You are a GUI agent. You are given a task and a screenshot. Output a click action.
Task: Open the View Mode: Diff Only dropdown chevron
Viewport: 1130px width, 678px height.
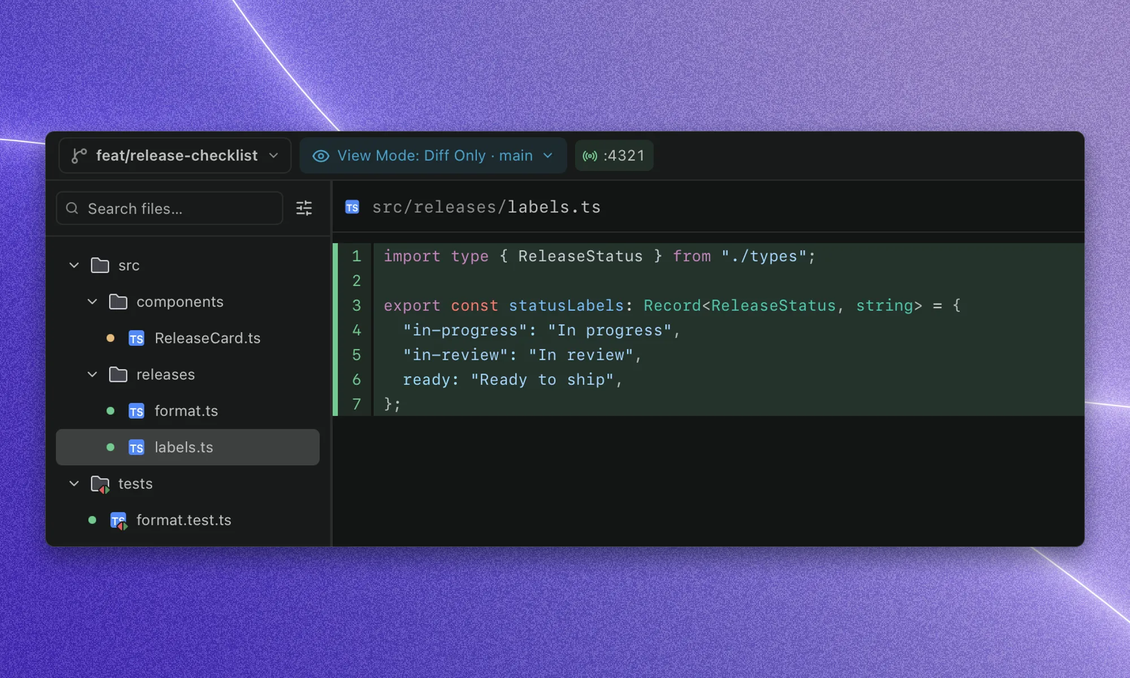coord(547,155)
